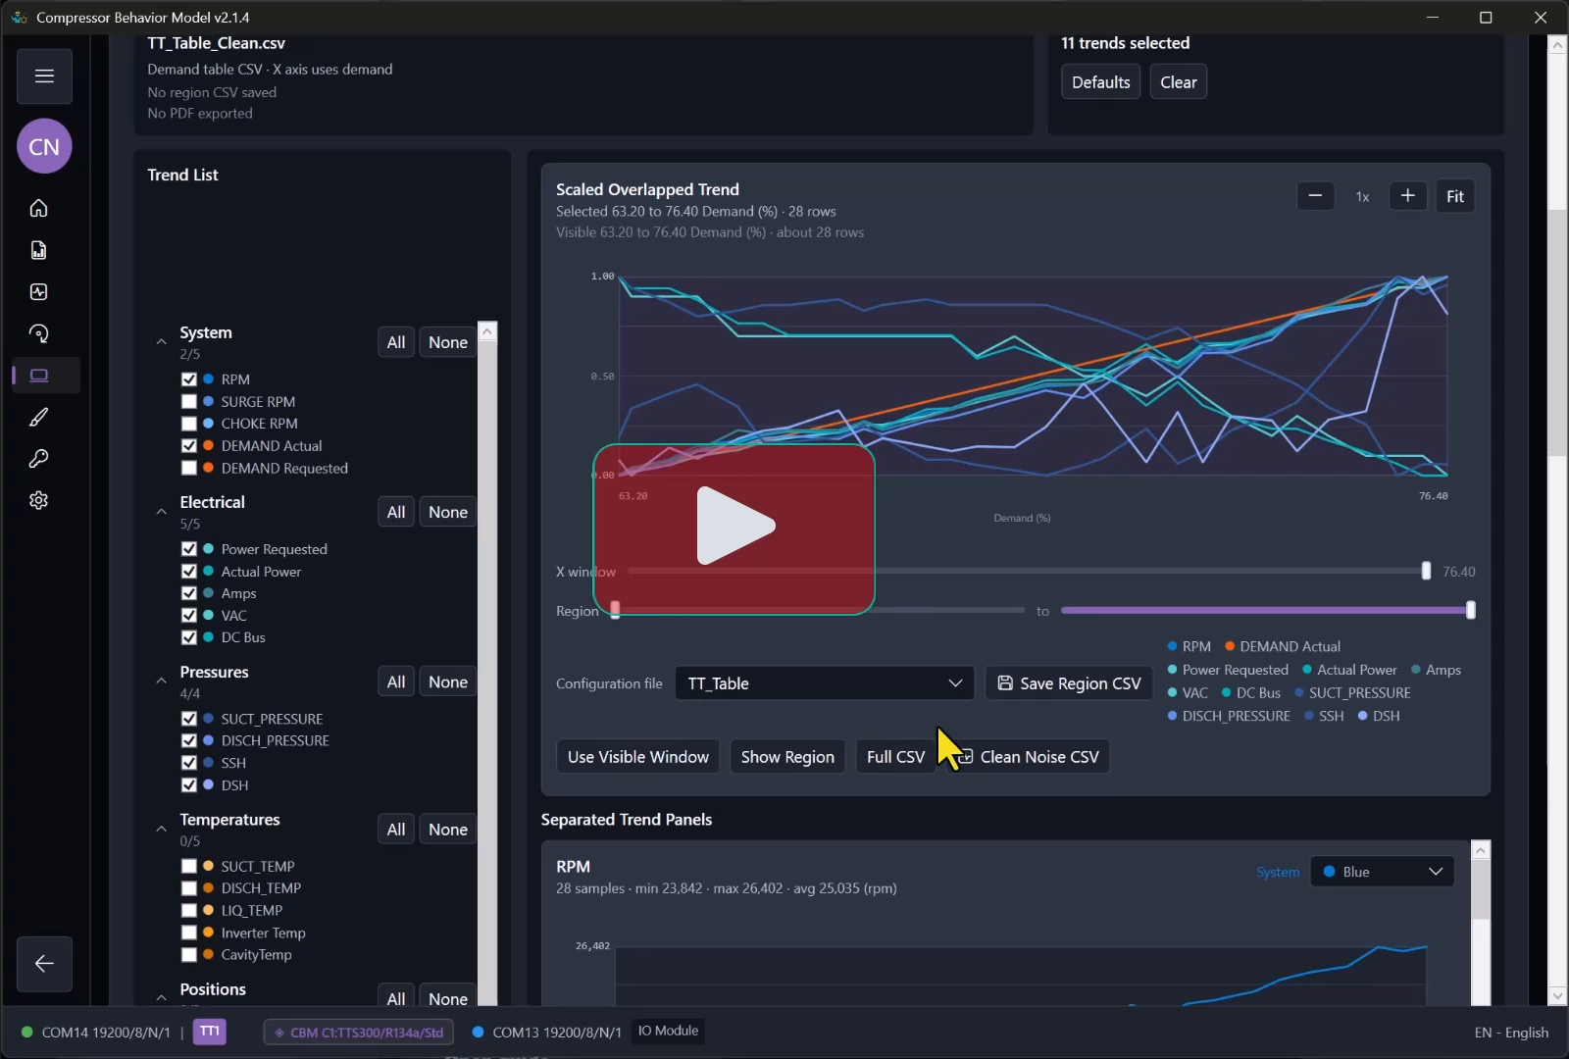The height and width of the screenshot is (1059, 1569).
Task: Click the Clear button
Action: click(1179, 82)
